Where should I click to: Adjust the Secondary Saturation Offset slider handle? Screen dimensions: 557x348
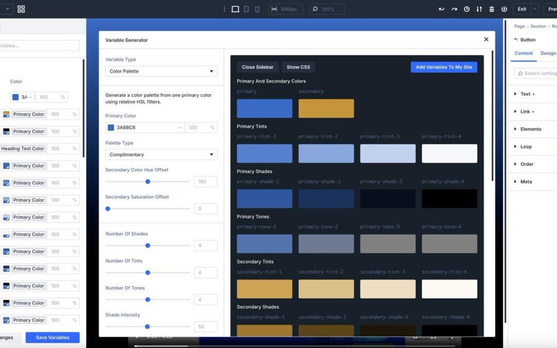click(108, 209)
